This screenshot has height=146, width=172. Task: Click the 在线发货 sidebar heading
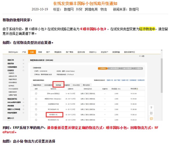[11, 70]
